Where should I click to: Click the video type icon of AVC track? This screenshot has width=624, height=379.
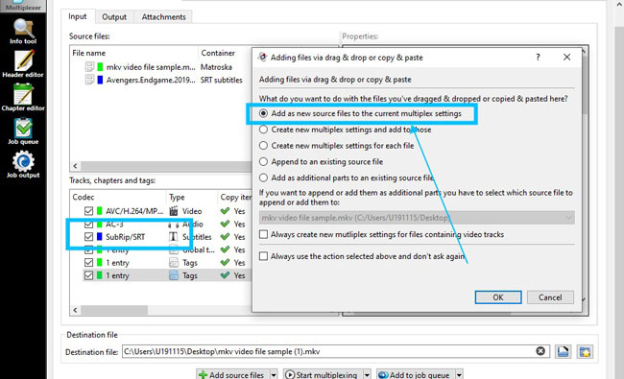click(x=174, y=211)
